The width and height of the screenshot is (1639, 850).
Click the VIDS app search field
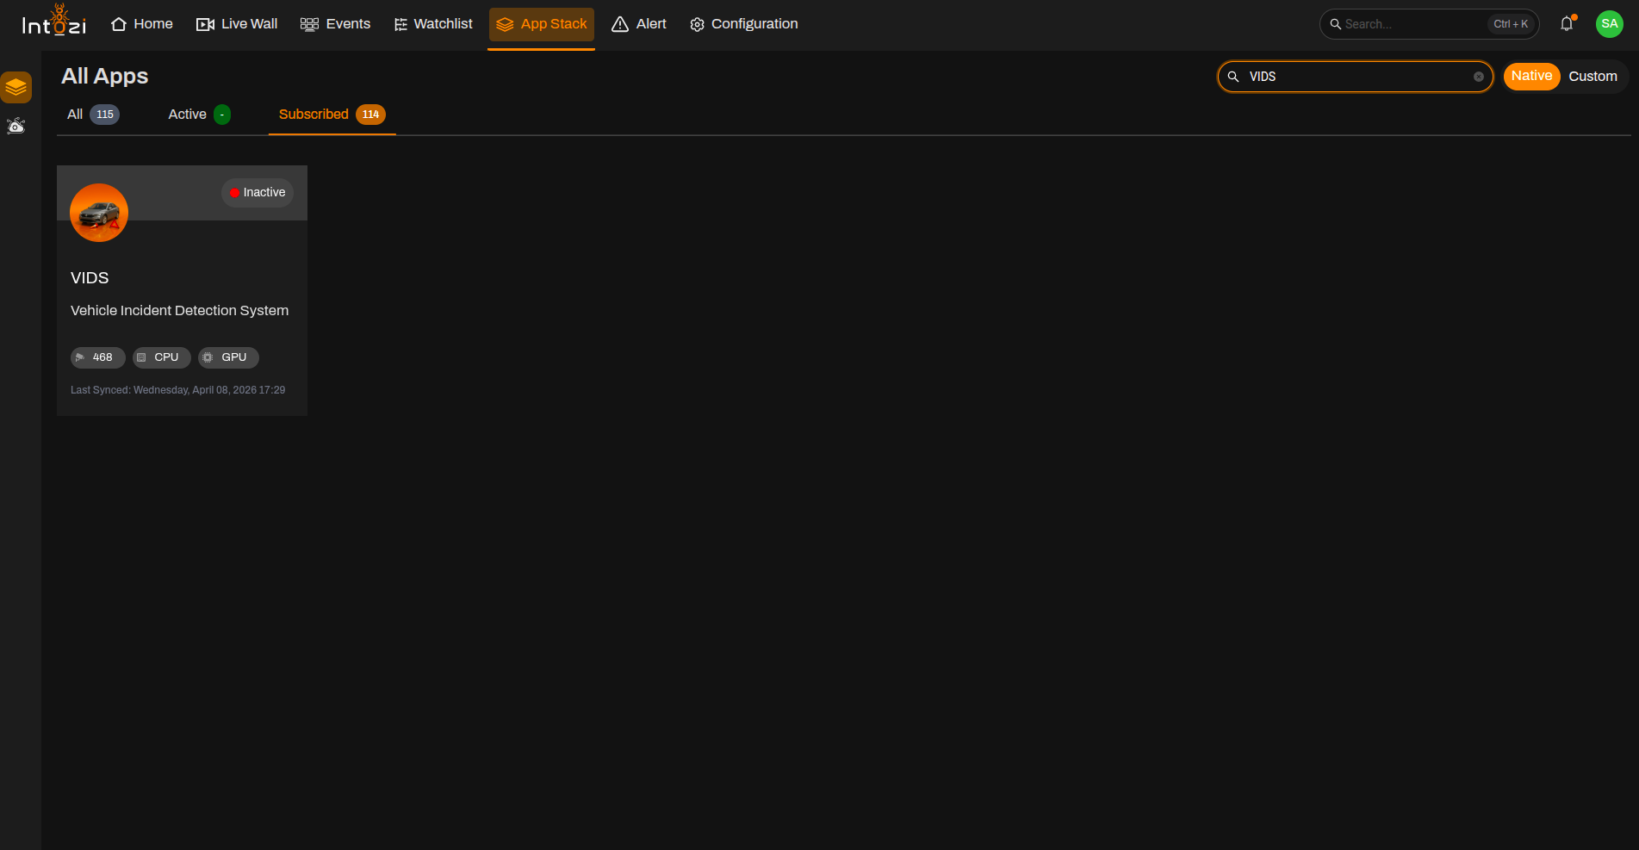pyautogui.click(x=1355, y=77)
